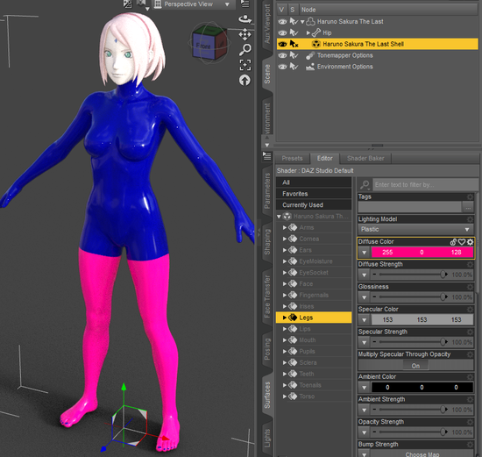Click the Front face of view cube
This screenshot has height=457, width=482.
tap(203, 46)
